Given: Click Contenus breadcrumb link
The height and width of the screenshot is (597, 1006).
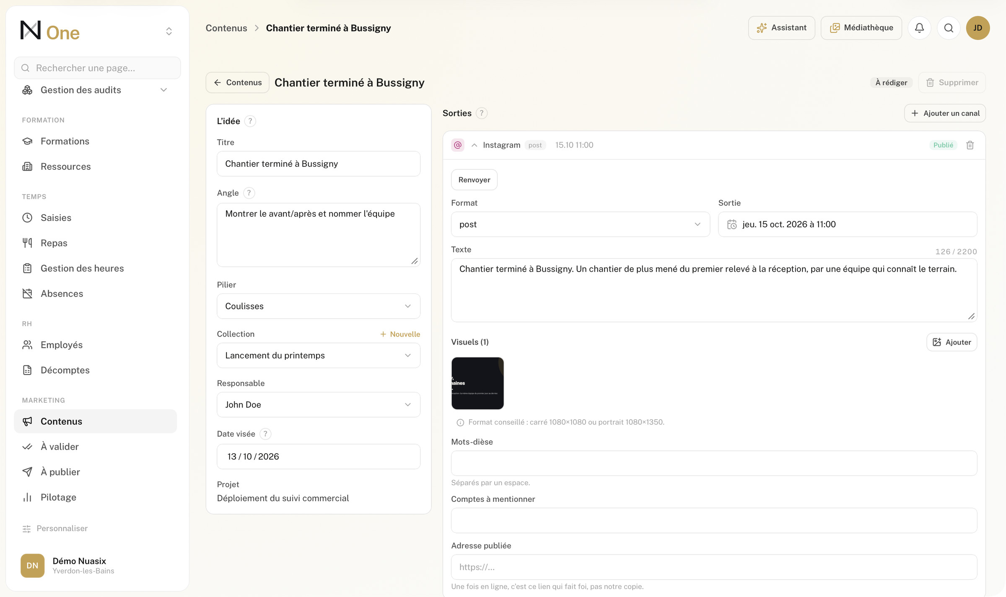Looking at the screenshot, I should [x=226, y=28].
